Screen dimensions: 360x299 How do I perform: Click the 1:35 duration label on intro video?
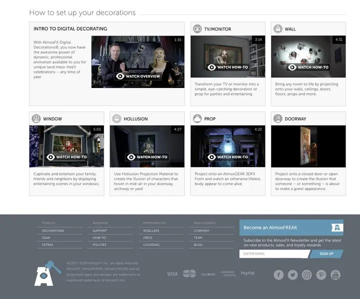point(178,39)
